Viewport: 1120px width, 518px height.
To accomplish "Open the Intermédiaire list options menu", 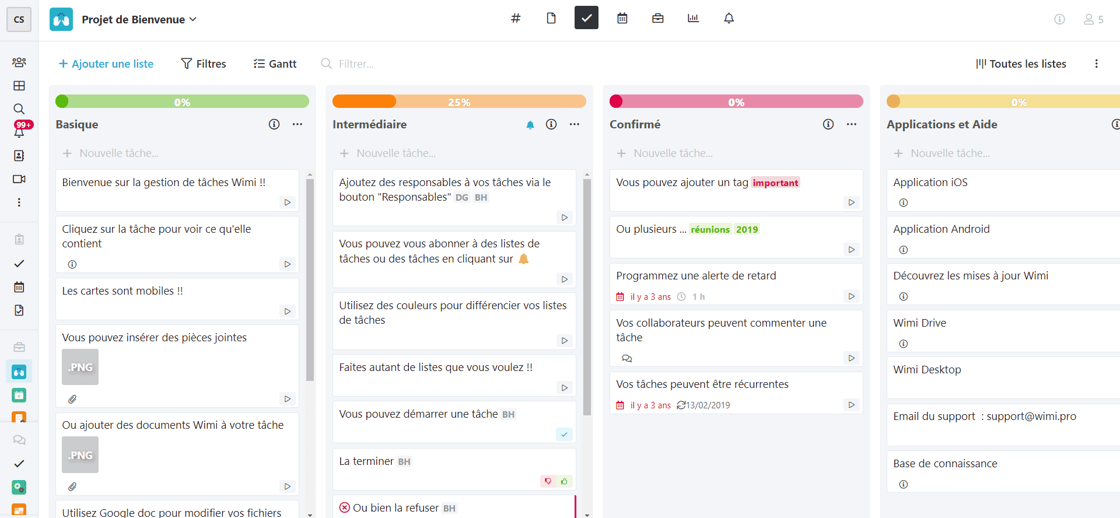I will pos(575,124).
